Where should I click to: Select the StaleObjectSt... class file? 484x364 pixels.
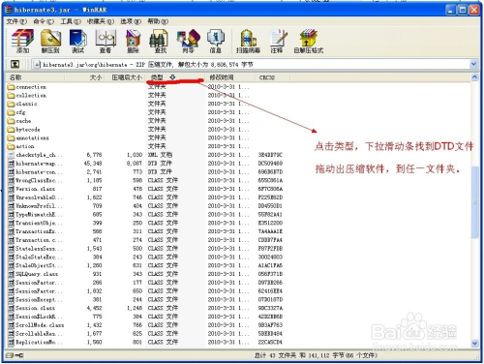[145, 265]
